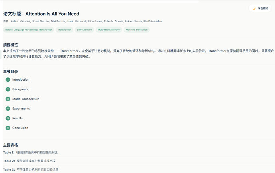Click the abstract paragraph beginning 本文提出了
275x173 pixels.
[138, 54]
